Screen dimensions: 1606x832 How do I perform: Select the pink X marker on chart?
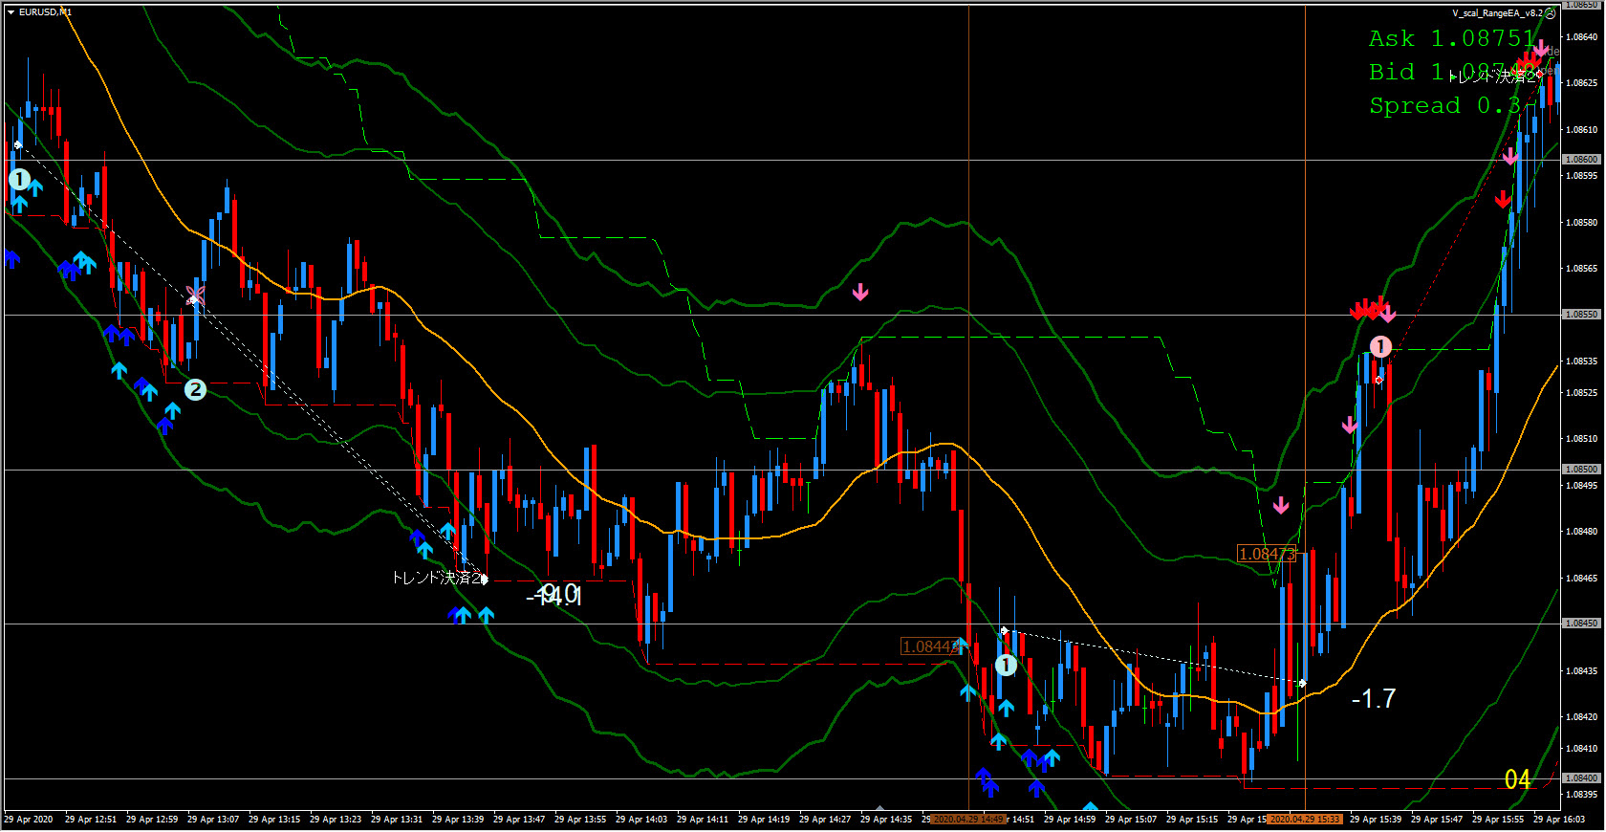click(195, 295)
